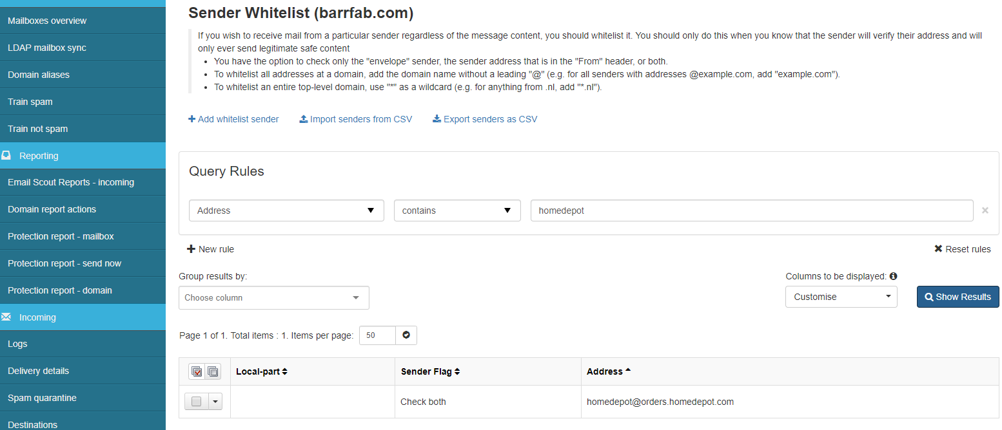
Task: Apply items per page with the checkmark icon
Action: pyautogui.click(x=406, y=335)
